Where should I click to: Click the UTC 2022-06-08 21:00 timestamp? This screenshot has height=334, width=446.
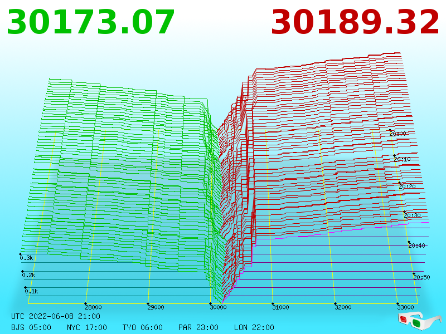coord(56,316)
